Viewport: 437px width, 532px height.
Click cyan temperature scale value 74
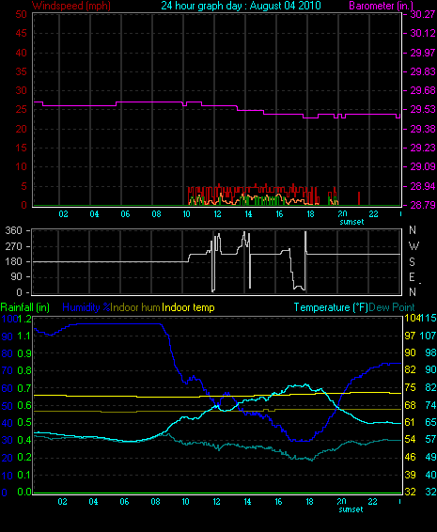click(431, 405)
